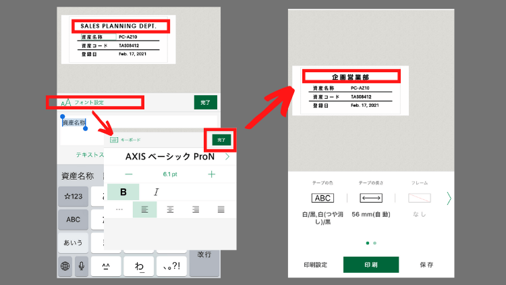The height and width of the screenshot is (285, 506).
Task: Select TAS08412 code on left label preview
Action: (129, 46)
